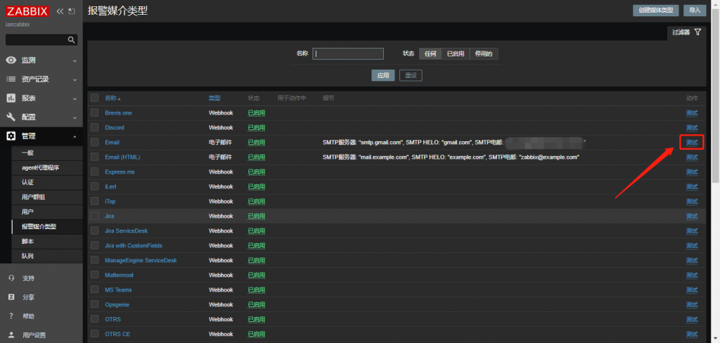The height and width of the screenshot is (343, 720).
Task: Click the 导入 button
Action: click(695, 11)
